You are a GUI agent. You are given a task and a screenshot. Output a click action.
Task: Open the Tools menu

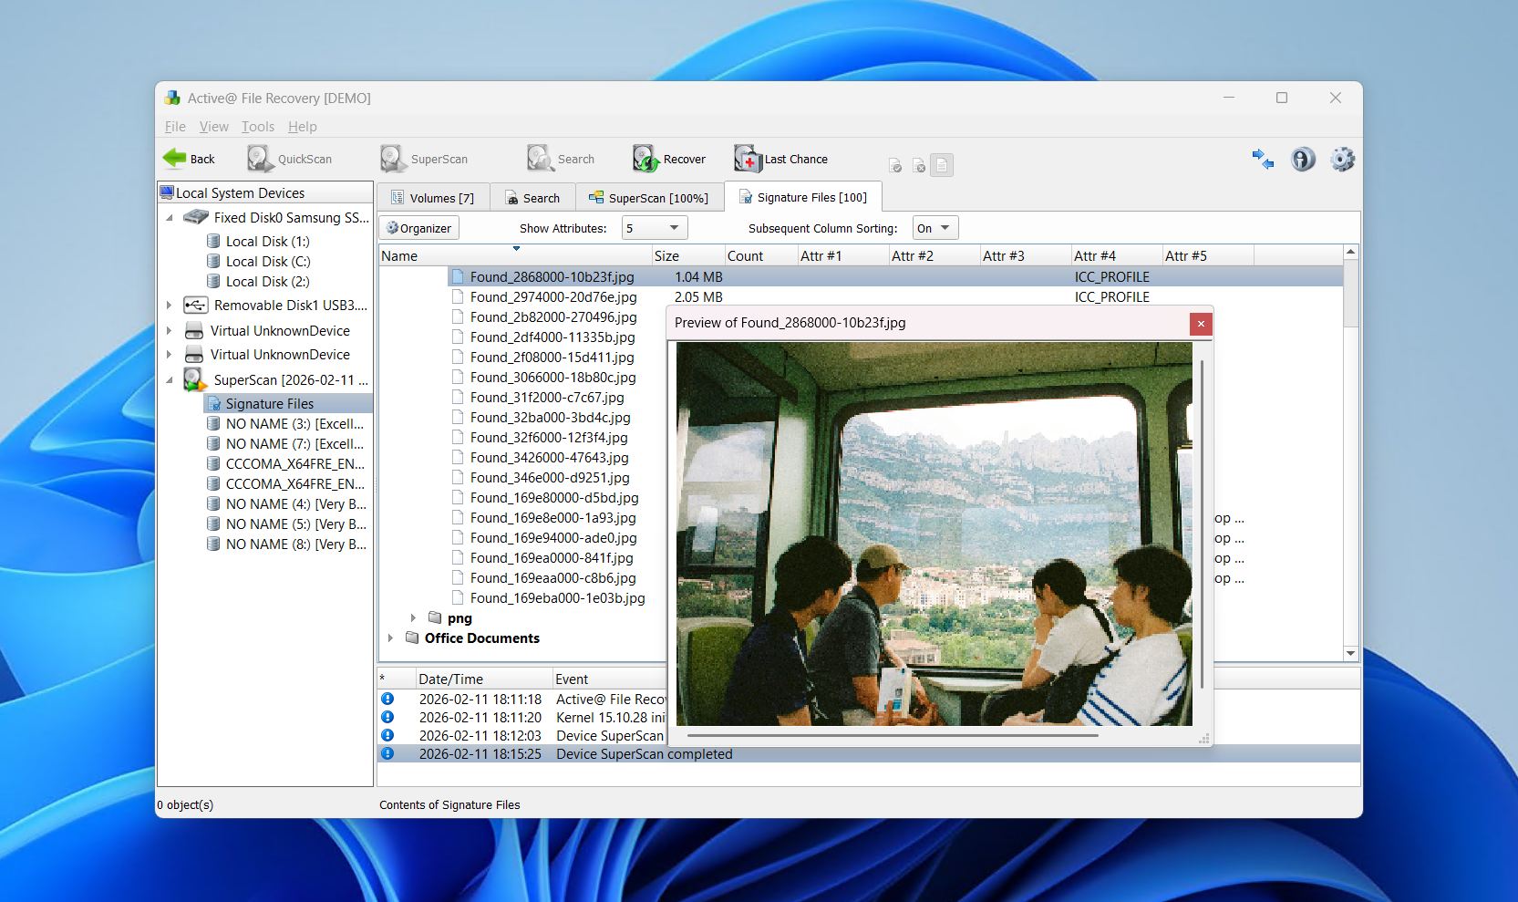point(258,127)
